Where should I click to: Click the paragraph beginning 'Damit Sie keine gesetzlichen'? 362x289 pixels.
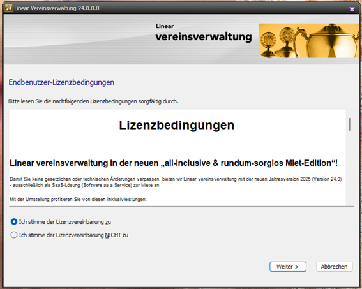(x=176, y=182)
